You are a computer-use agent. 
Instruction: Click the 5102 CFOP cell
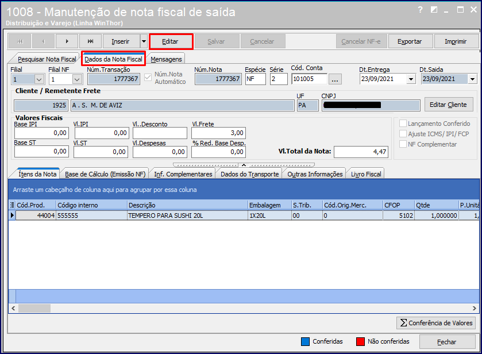tap(399, 216)
